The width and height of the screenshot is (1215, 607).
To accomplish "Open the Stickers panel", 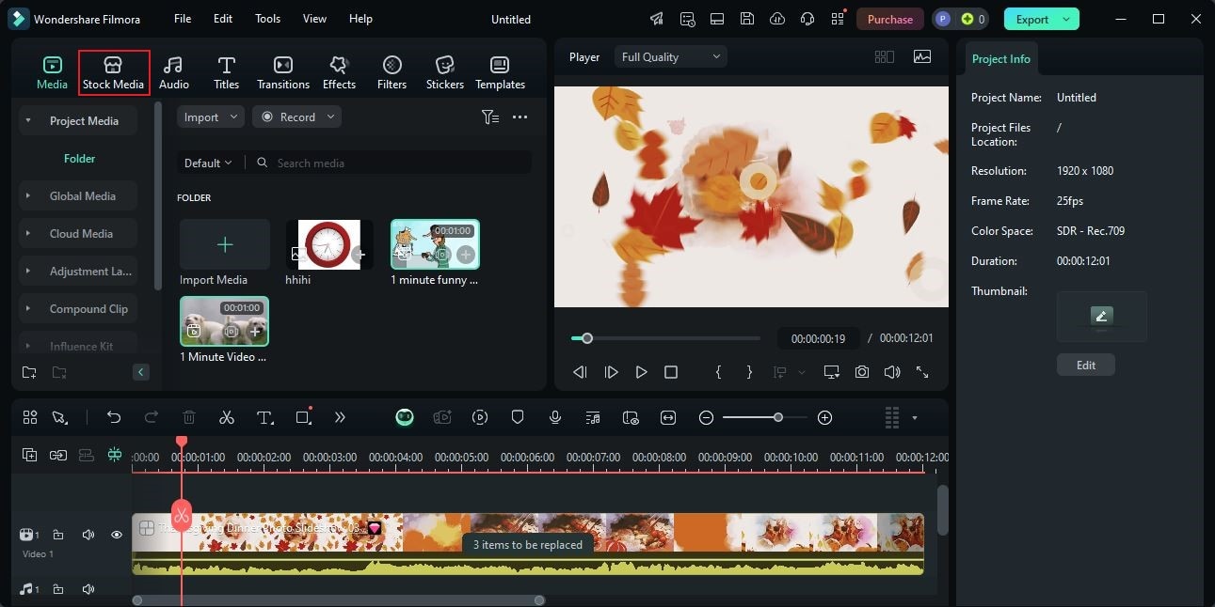I will pyautogui.click(x=444, y=72).
